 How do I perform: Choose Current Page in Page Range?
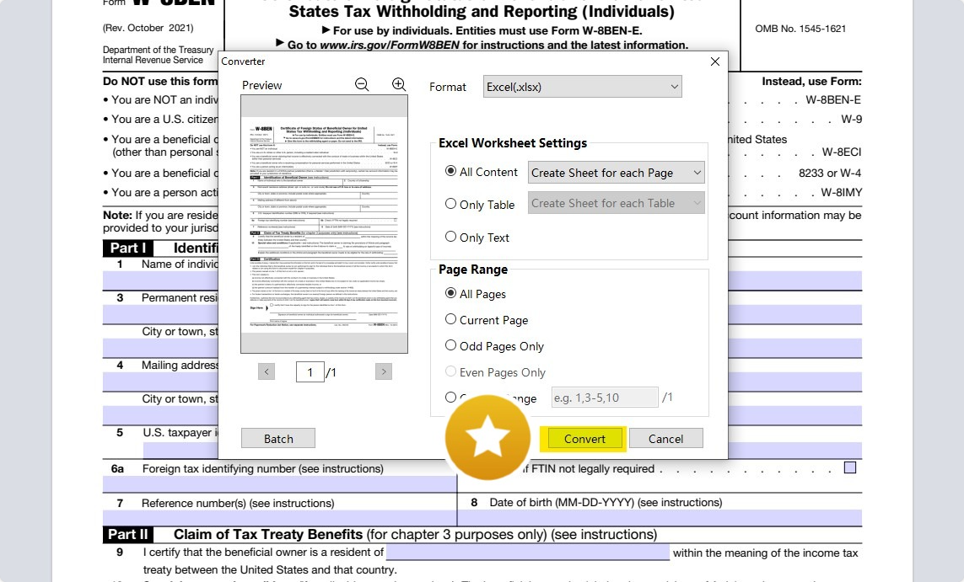click(x=450, y=319)
